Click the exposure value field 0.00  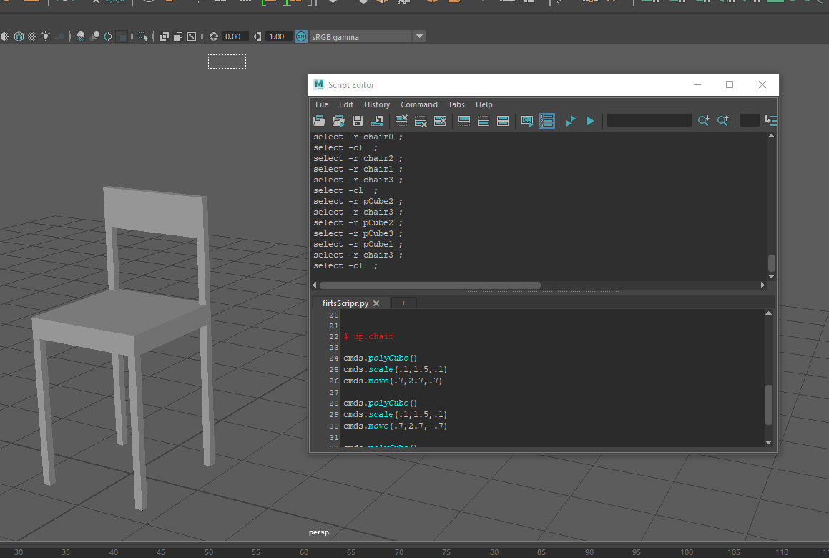(x=235, y=36)
